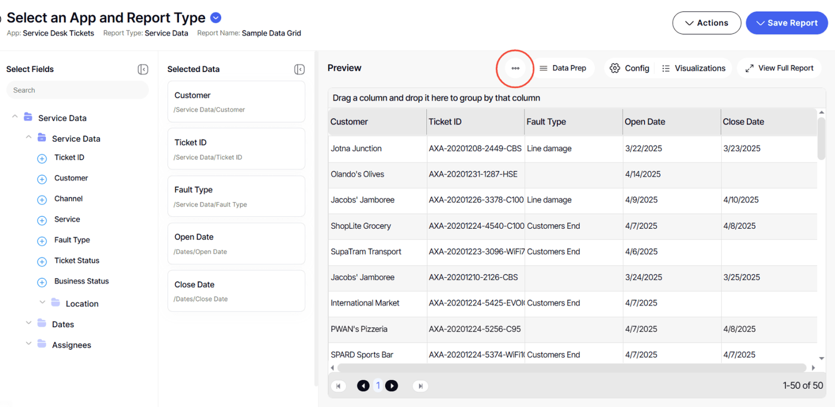The height and width of the screenshot is (407, 835).
Task: Click the 4/14/2025 open date cell
Action: [x=672, y=174]
